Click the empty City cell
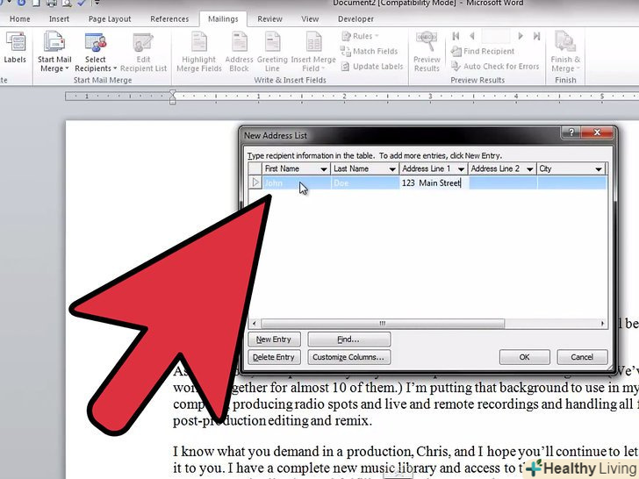The image size is (639, 479). (571, 182)
